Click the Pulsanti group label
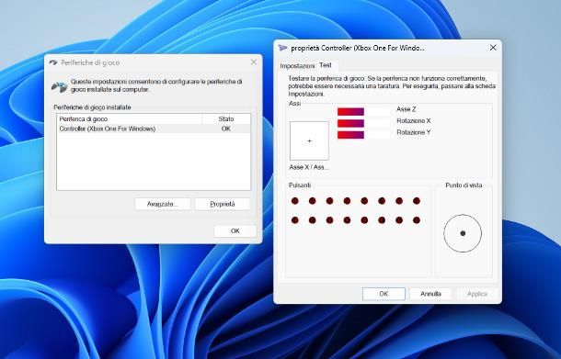 pyautogui.click(x=300, y=185)
